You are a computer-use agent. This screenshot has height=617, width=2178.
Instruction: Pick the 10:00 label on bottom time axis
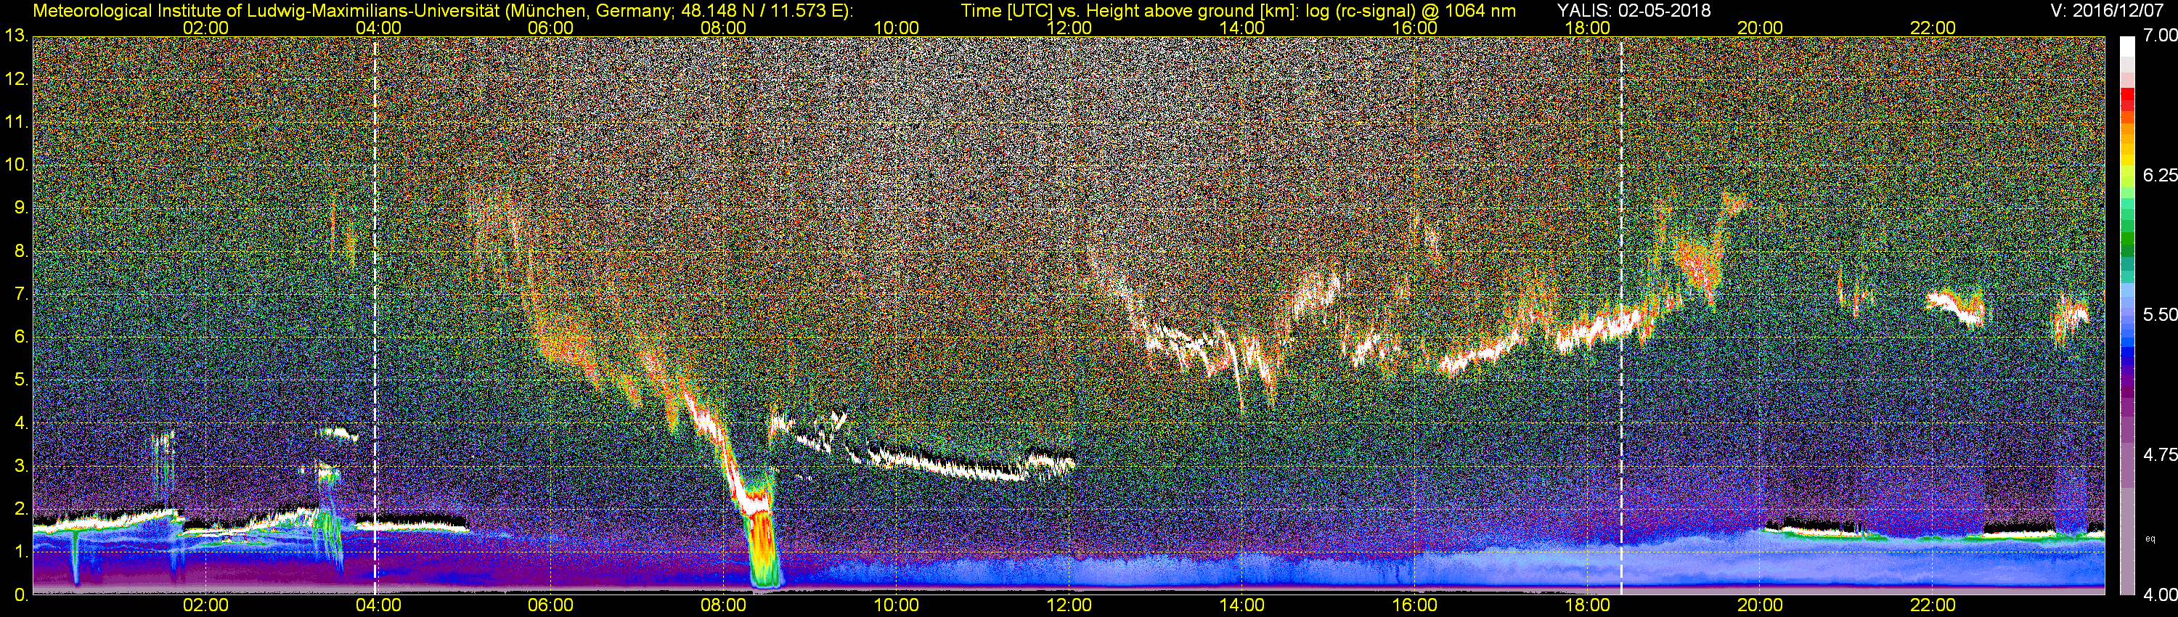[x=896, y=605]
